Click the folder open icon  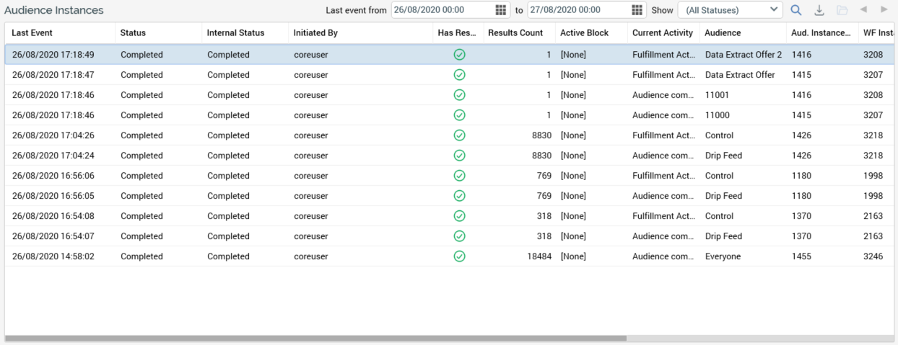pyautogui.click(x=842, y=10)
